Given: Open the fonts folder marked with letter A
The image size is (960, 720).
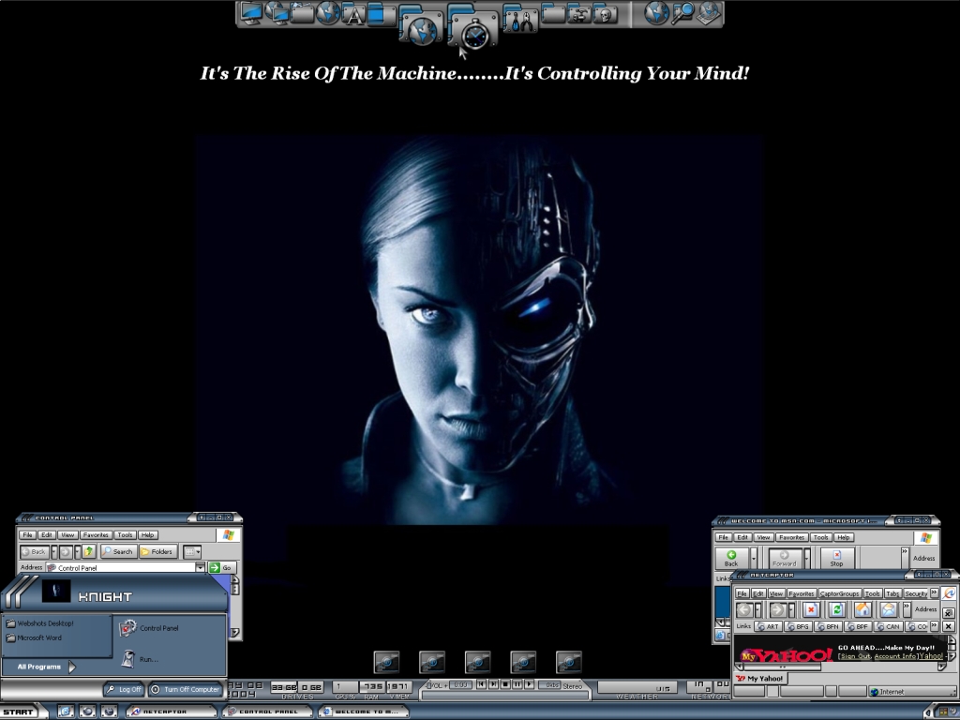Looking at the screenshot, I should coord(353,13).
